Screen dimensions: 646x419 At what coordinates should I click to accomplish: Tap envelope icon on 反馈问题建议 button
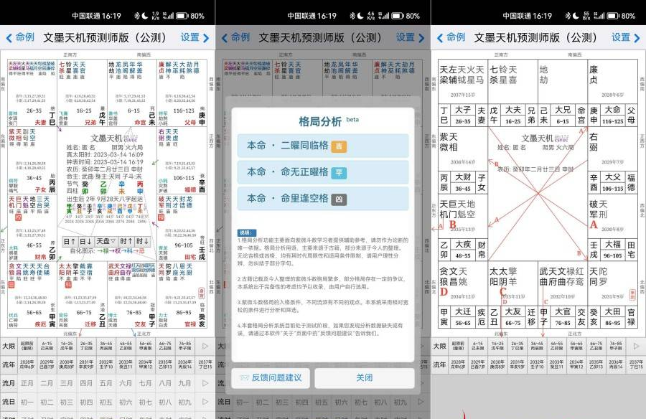(244, 377)
